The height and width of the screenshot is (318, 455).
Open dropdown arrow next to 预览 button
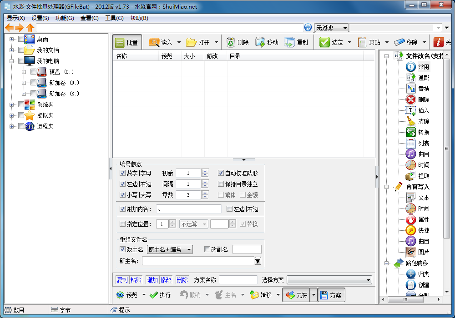pos(144,295)
